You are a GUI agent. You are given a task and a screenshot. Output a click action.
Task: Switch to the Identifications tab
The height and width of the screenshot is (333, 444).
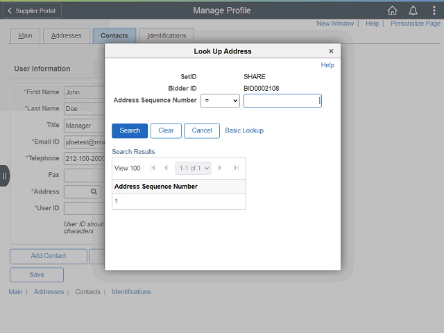(x=166, y=35)
